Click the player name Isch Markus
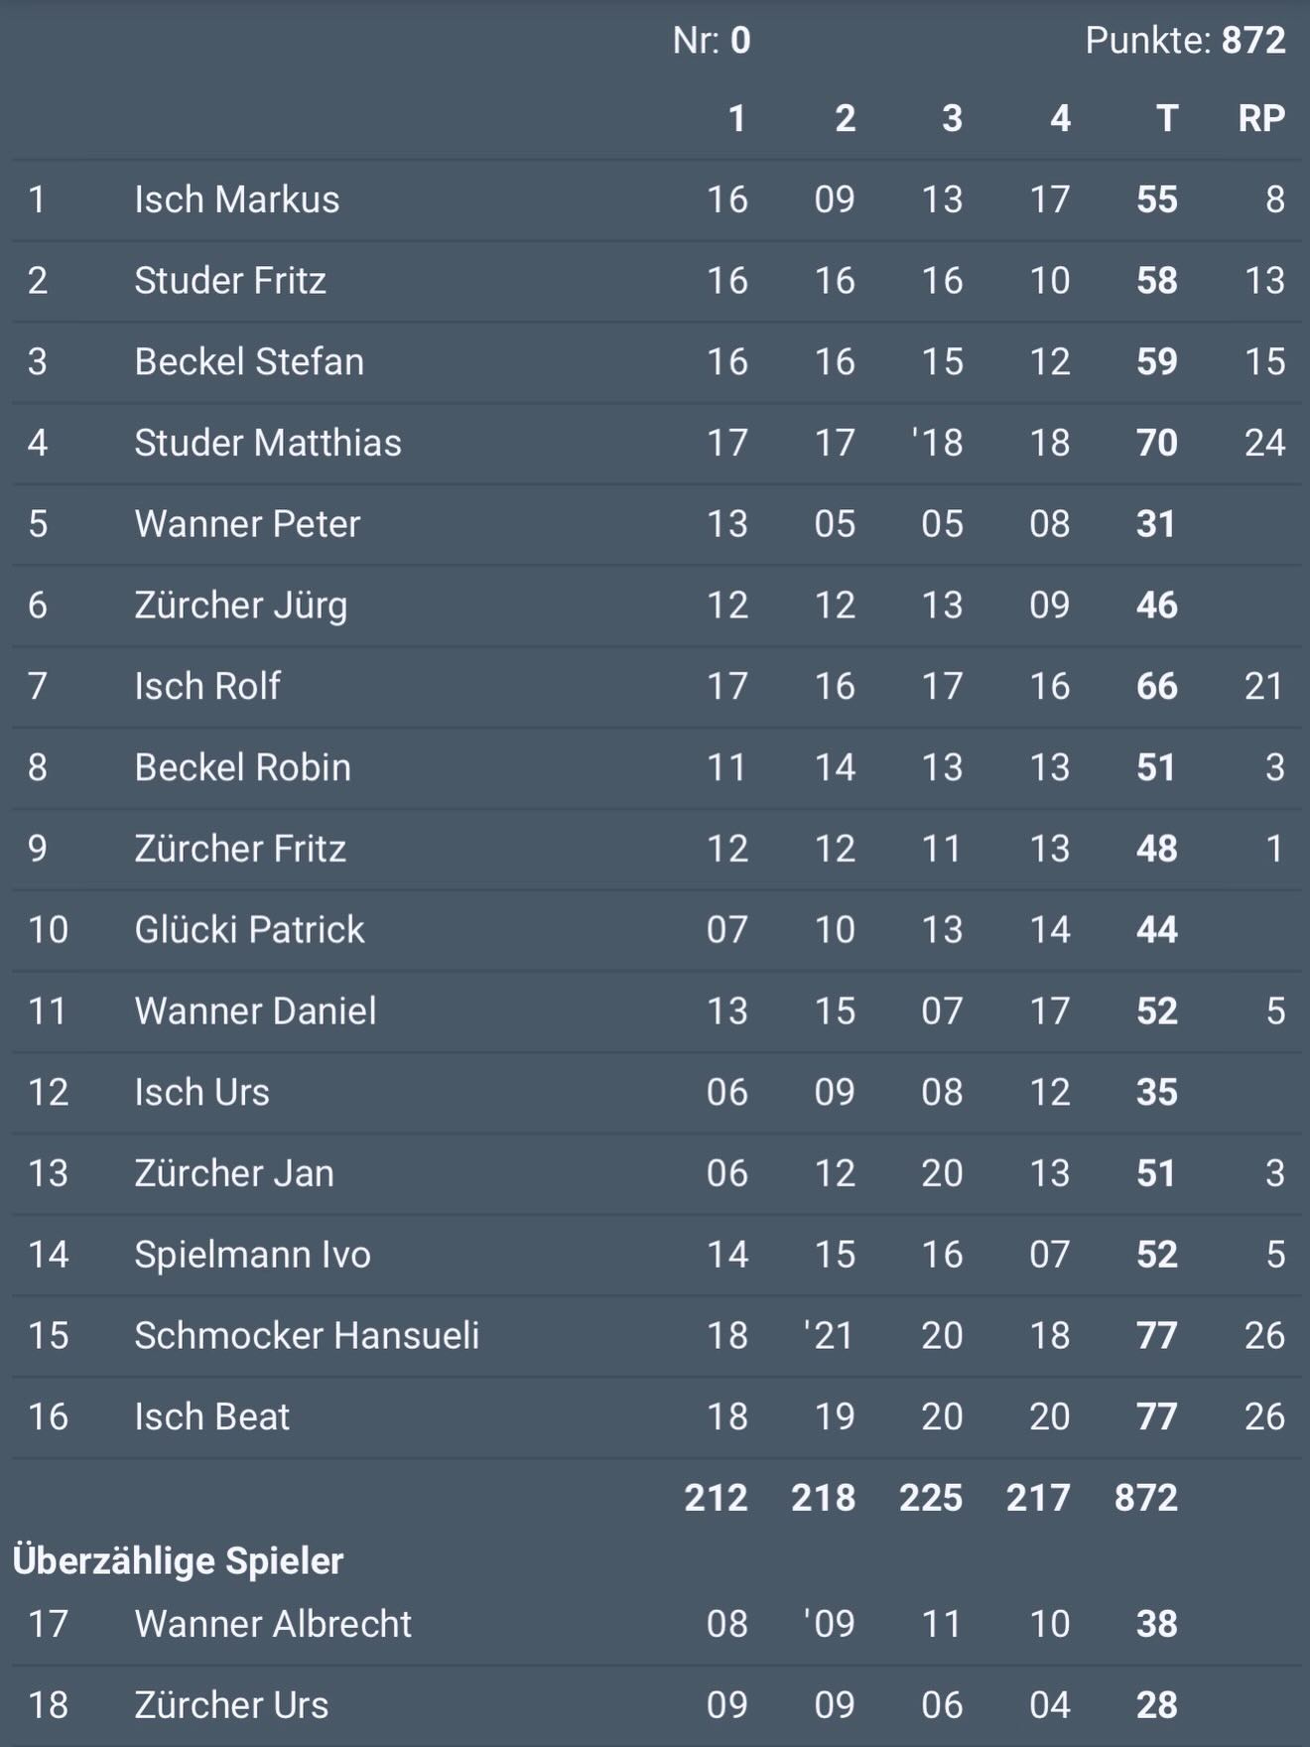 click(236, 200)
